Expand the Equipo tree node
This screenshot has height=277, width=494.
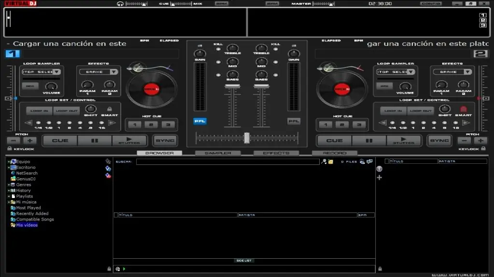9,161
